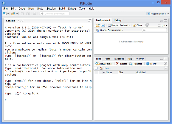Switch to the Packages tab

(x=119, y=59)
